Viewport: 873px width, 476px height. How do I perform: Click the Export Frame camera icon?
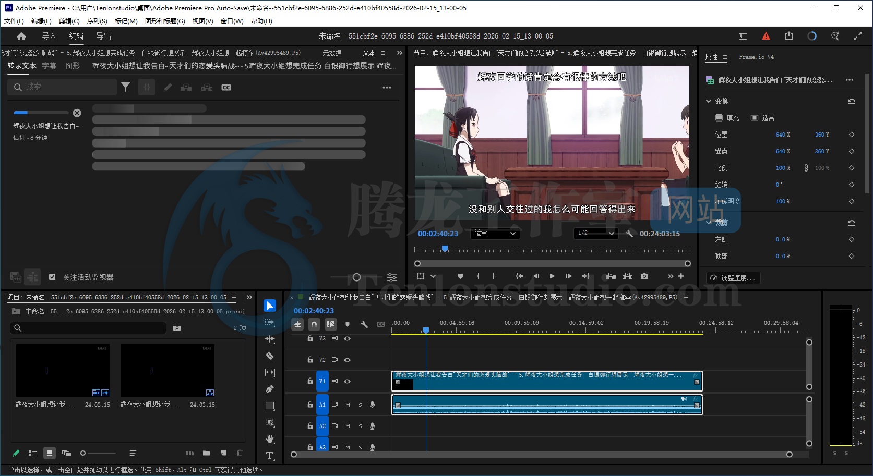coord(644,276)
